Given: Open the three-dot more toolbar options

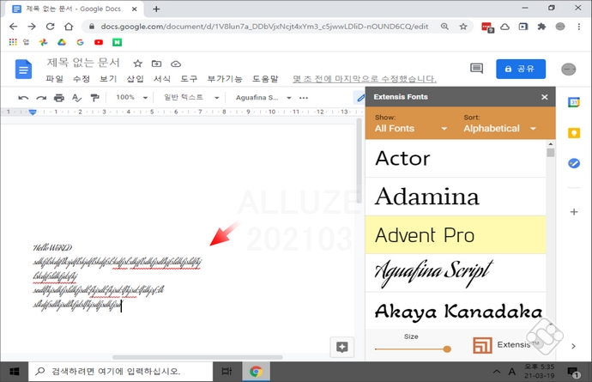Looking at the screenshot, I should point(304,98).
